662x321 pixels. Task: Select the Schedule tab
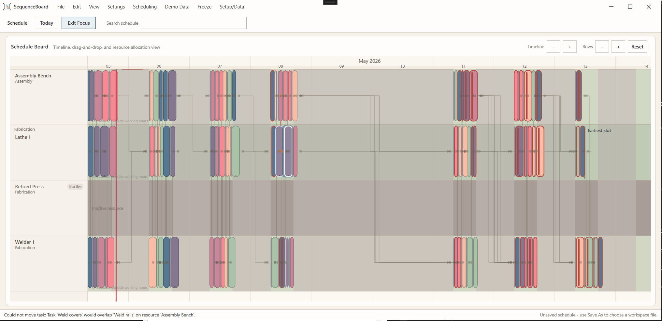tap(17, 23)
